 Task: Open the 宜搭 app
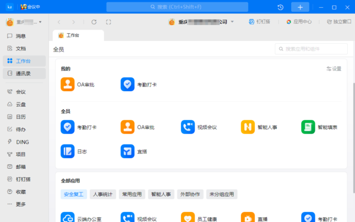point(134,152)
